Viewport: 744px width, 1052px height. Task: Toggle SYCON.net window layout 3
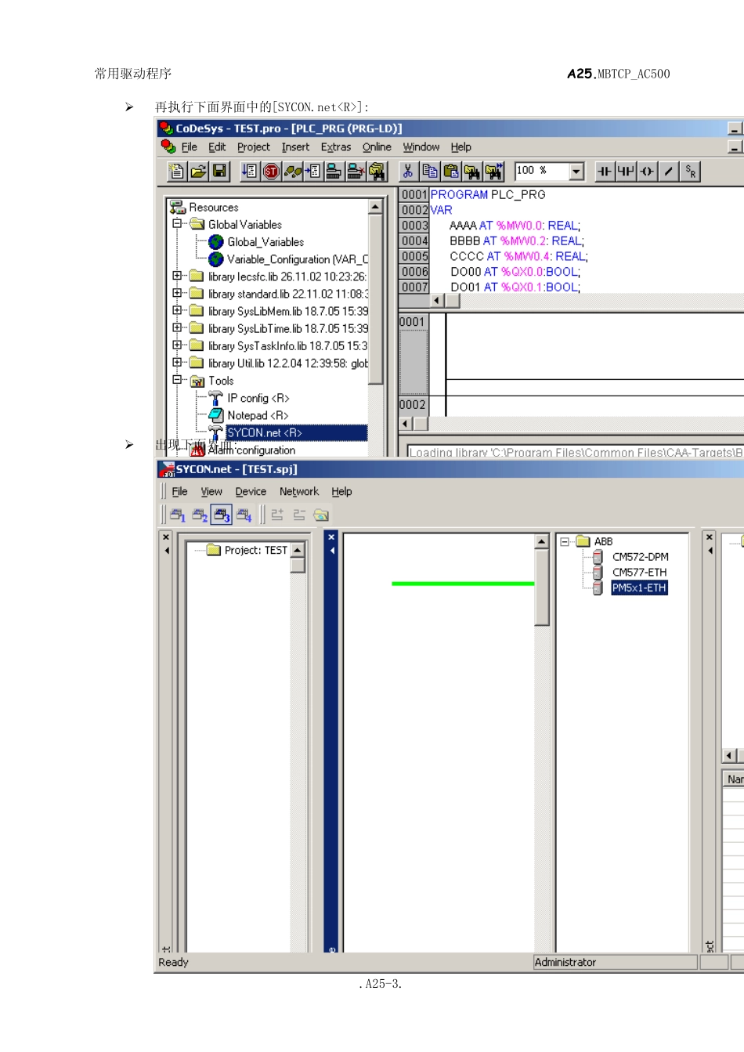[222, 515]
